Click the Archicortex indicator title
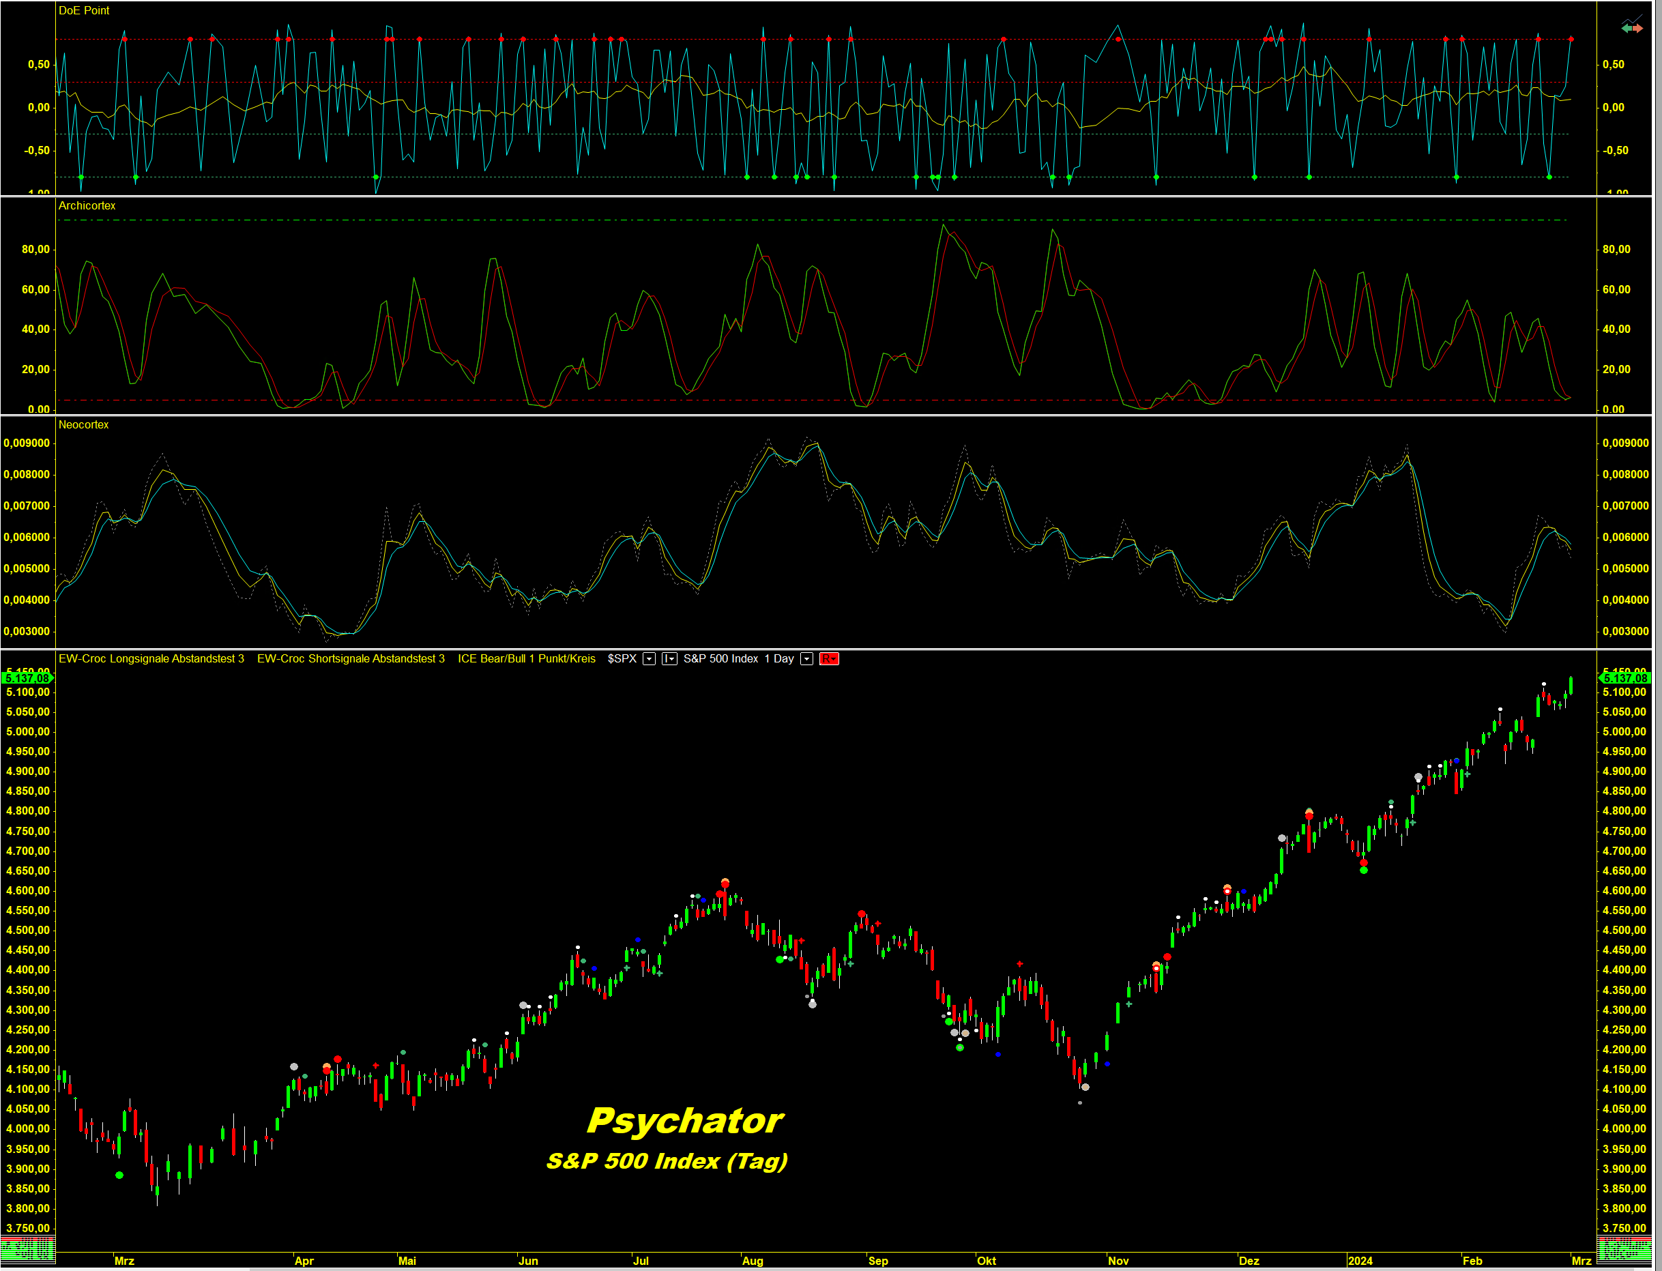The width and height of the screenshot is (1662, 1271). 87,206
